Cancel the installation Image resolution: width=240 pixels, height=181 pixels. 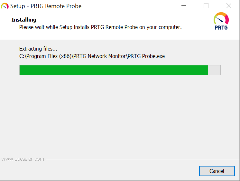coord(217,171)
